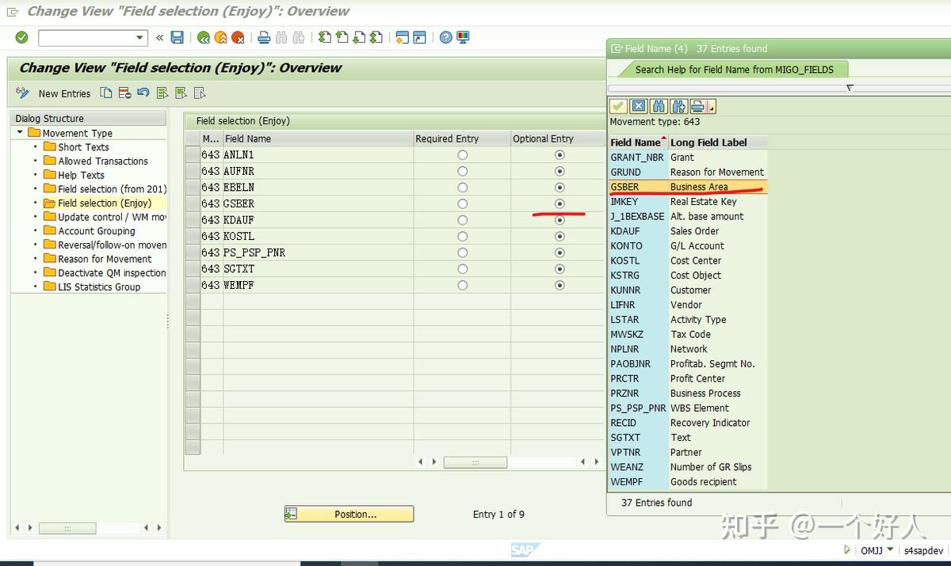Click the Find binoculars icon
The width and height of the screenshot is (951, 566).
coord(282,37)
